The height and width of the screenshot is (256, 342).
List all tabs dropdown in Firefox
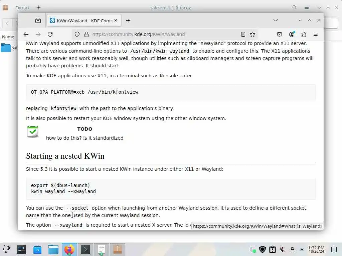tap(276, 20)
